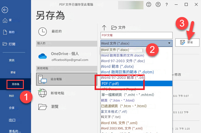Click the smiley feedback icon
201x133 pixels.
(149, 5)
